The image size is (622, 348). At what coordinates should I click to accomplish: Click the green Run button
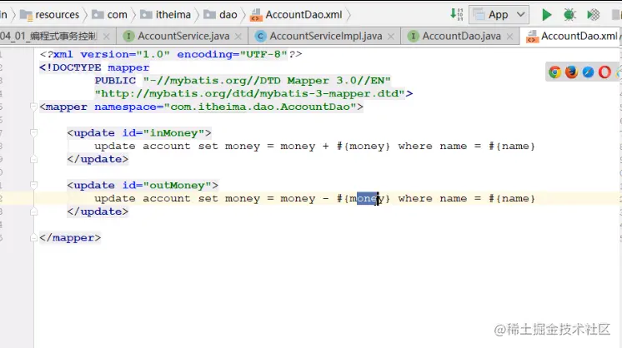coord(547,15)
